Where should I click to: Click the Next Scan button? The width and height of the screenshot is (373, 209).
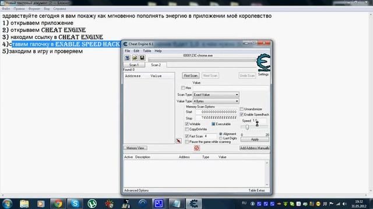(210, 75)
